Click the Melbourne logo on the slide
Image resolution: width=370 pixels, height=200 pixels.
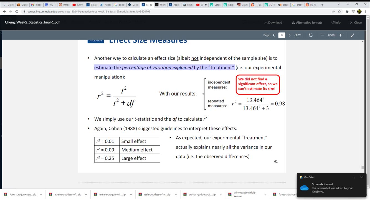(96, 41)
